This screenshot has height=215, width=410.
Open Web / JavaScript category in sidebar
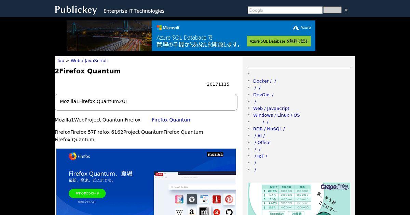[271, 108]
